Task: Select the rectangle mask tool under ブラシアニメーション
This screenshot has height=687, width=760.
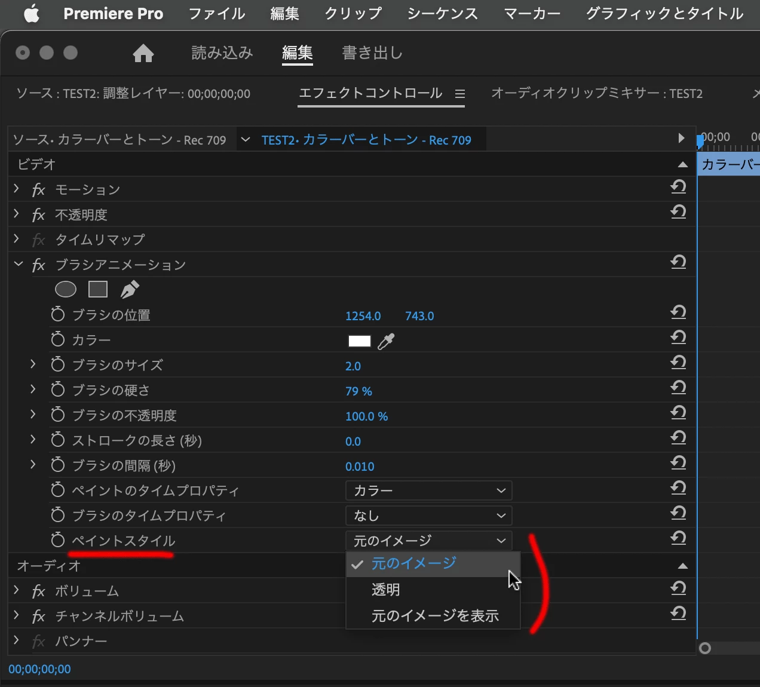Action: (98, 289)
